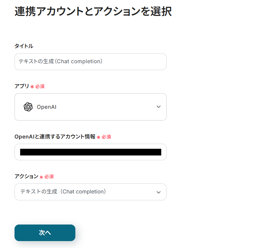Open the app selector showing OpenAI
This screenshot has width=253, height=248.
coord(90,107)
